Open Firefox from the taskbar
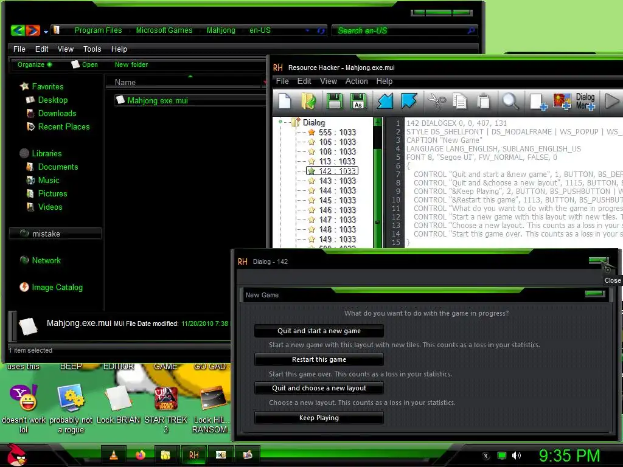Image resolution: width=623 pixels, height=467 pixels. tap(141, 455)
